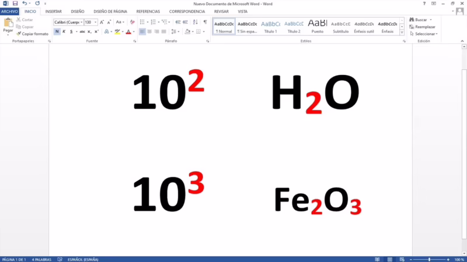The height and width of the screenshot is (262, 467).
Task: Align text right
Action: 156,31
